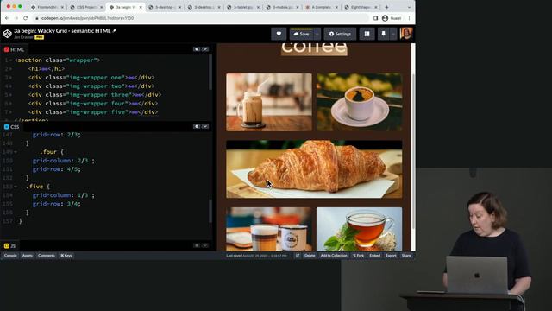The height and width of the screenshot is (311, 552).
Task: Click the Export button
Action: click(391, 256)
